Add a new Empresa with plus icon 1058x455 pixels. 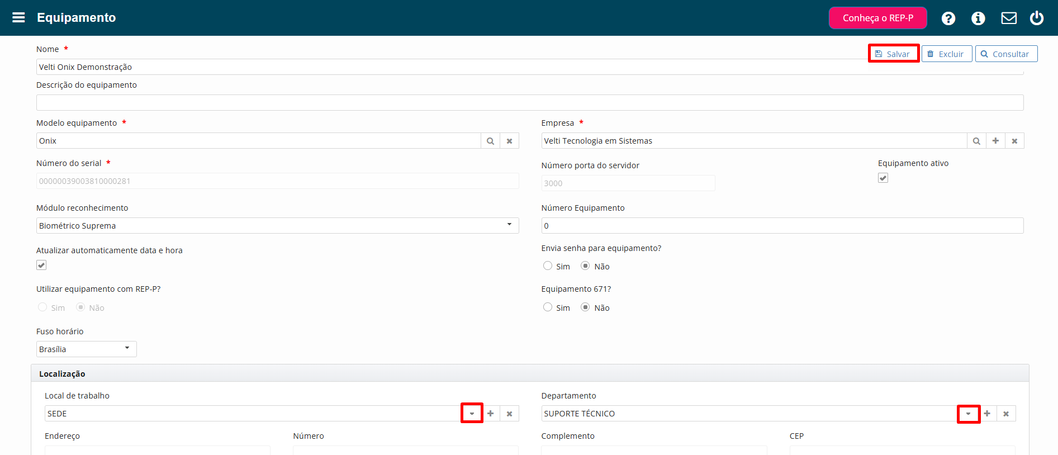coord(995,141)
